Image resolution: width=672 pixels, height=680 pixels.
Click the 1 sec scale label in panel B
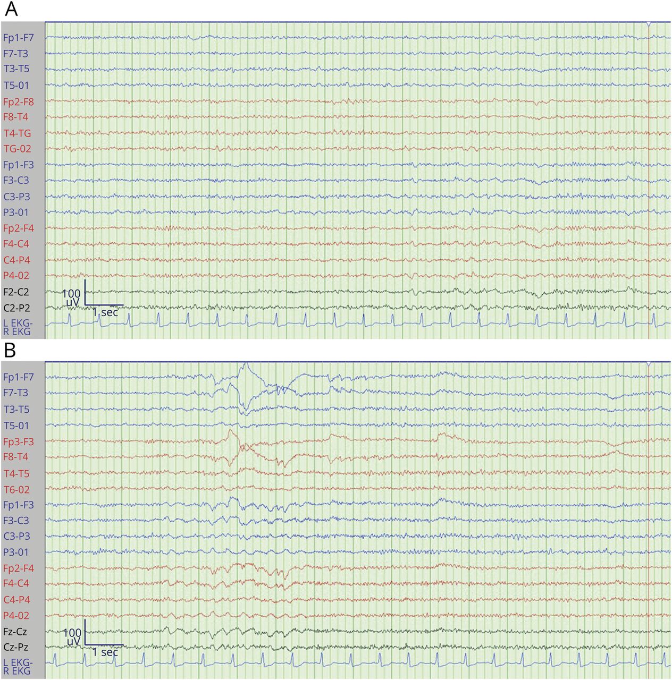[105, 652]
